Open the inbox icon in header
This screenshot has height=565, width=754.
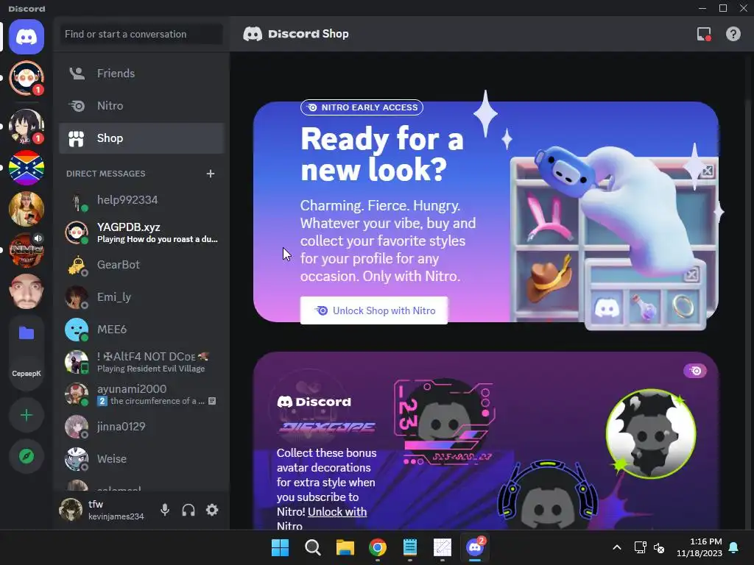704,34
